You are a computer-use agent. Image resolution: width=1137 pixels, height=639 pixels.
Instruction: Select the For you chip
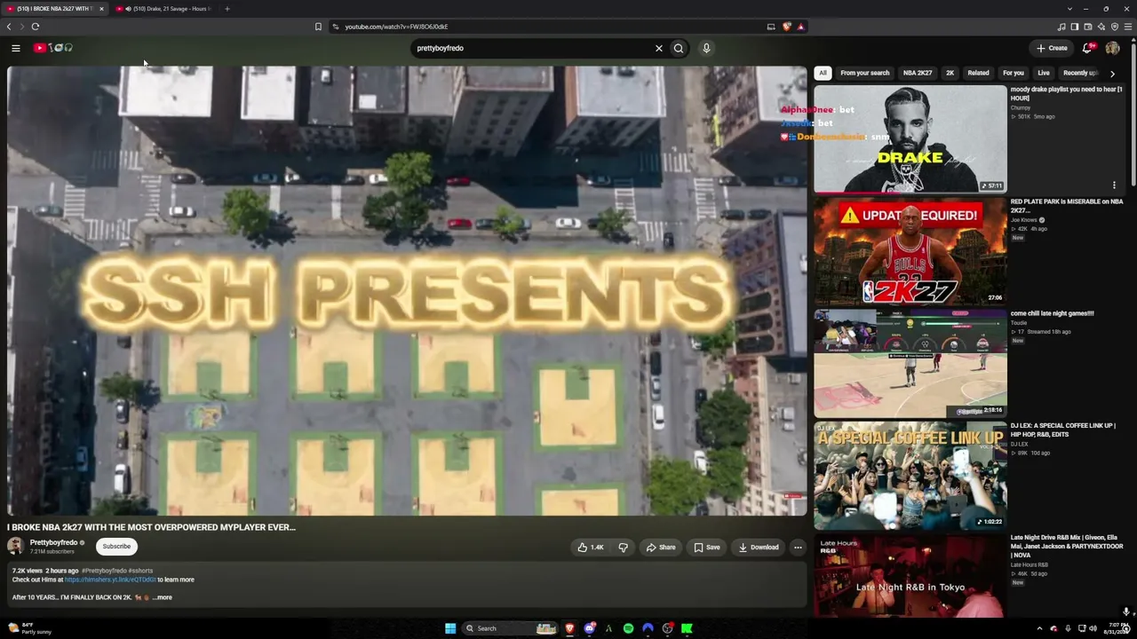click(x=1014, y=73)
